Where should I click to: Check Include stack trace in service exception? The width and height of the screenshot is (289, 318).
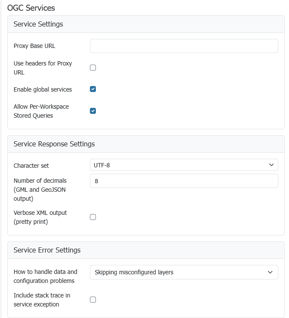point(93,300)
